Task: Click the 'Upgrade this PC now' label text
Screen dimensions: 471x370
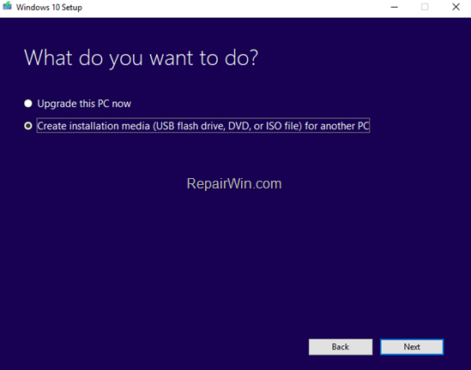Action: [84, 104]
